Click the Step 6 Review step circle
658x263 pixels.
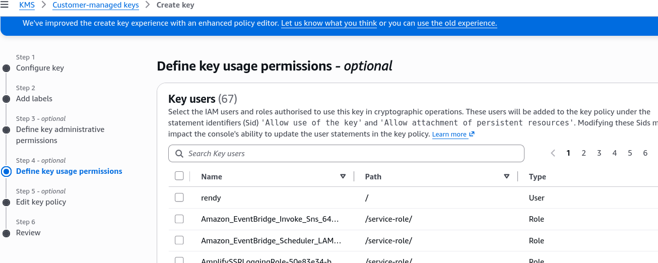click(x=6, y=233)
